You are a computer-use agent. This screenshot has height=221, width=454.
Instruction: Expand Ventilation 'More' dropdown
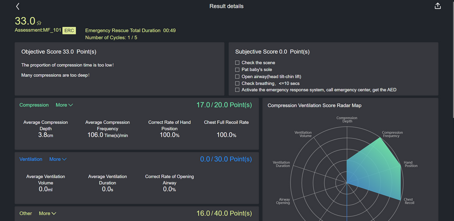[58, 159]
